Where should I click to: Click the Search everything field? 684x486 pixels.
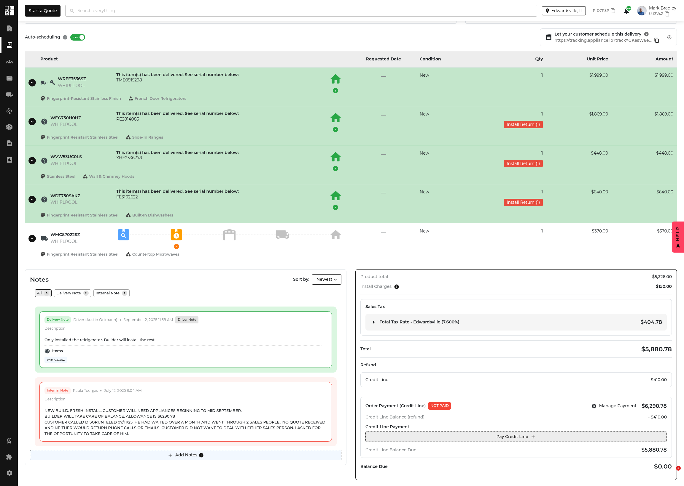301,11
